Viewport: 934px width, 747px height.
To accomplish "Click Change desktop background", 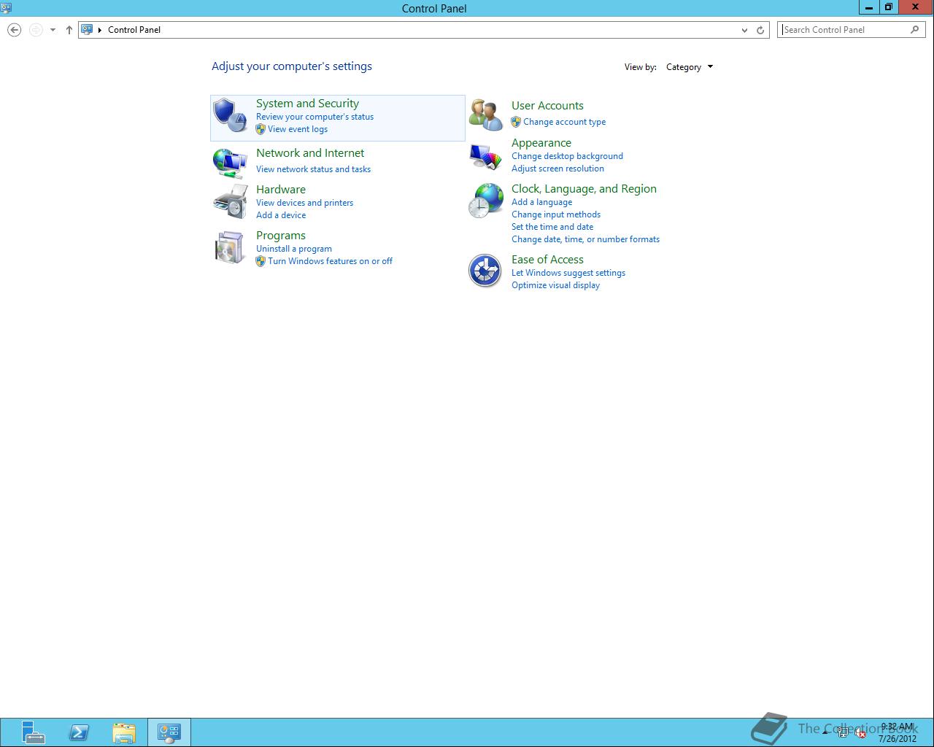I will point(567,156).
